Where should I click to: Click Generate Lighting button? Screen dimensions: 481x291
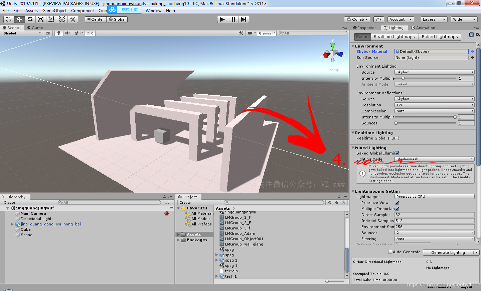coord(448,253)
